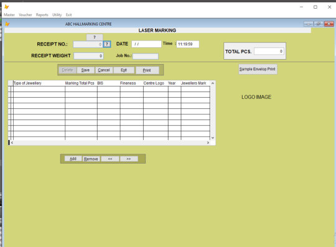Click the Delete button

point(67,70)
